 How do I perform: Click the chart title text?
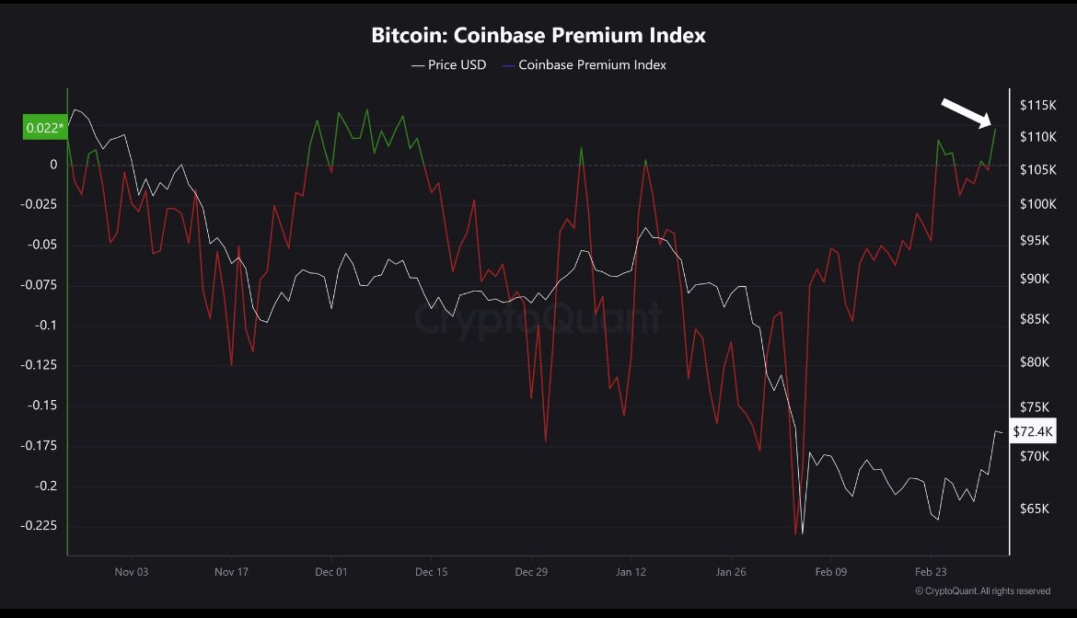tap(538, 36)
